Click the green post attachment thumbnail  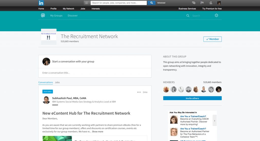click(57, 138)
